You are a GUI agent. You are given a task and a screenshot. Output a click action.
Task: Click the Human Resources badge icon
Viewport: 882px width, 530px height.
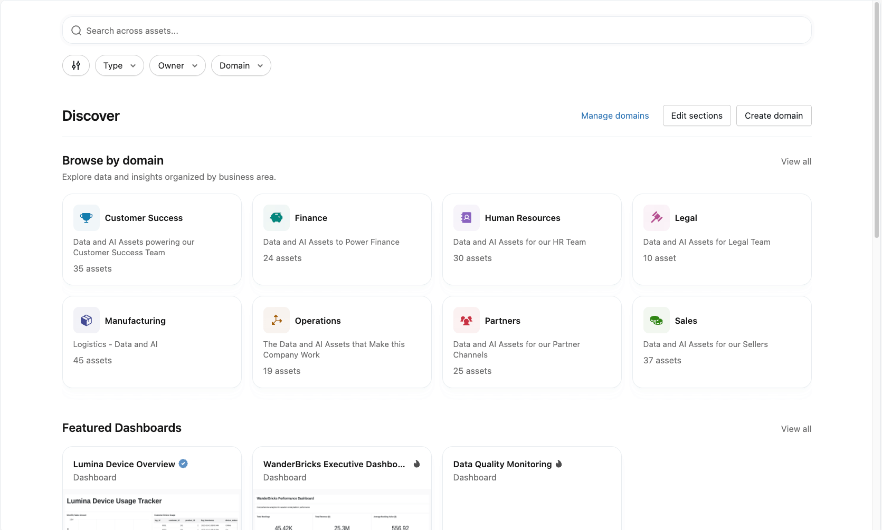click(x=467, y=218)
